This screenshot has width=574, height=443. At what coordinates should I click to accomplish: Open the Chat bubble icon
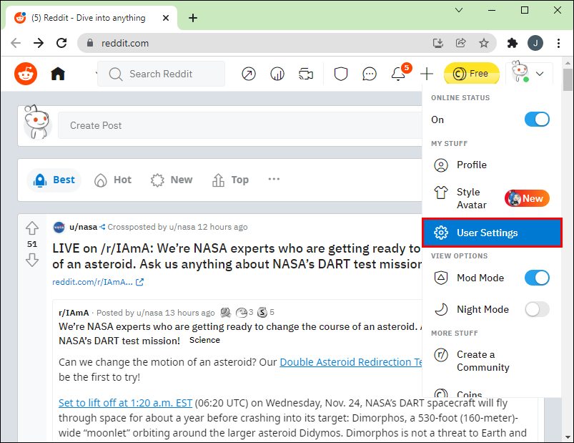(370, 74)
